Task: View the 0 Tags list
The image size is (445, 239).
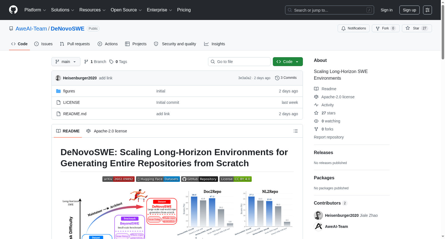Action: (x=118, y=62)
